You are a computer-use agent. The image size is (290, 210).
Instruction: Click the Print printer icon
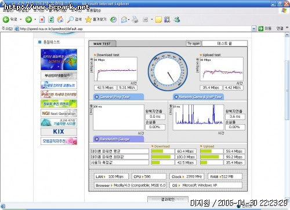(x=135, y=19)
